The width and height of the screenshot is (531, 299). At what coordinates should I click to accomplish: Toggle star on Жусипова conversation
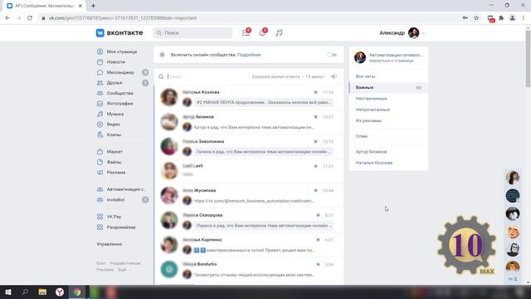(315, 190)
